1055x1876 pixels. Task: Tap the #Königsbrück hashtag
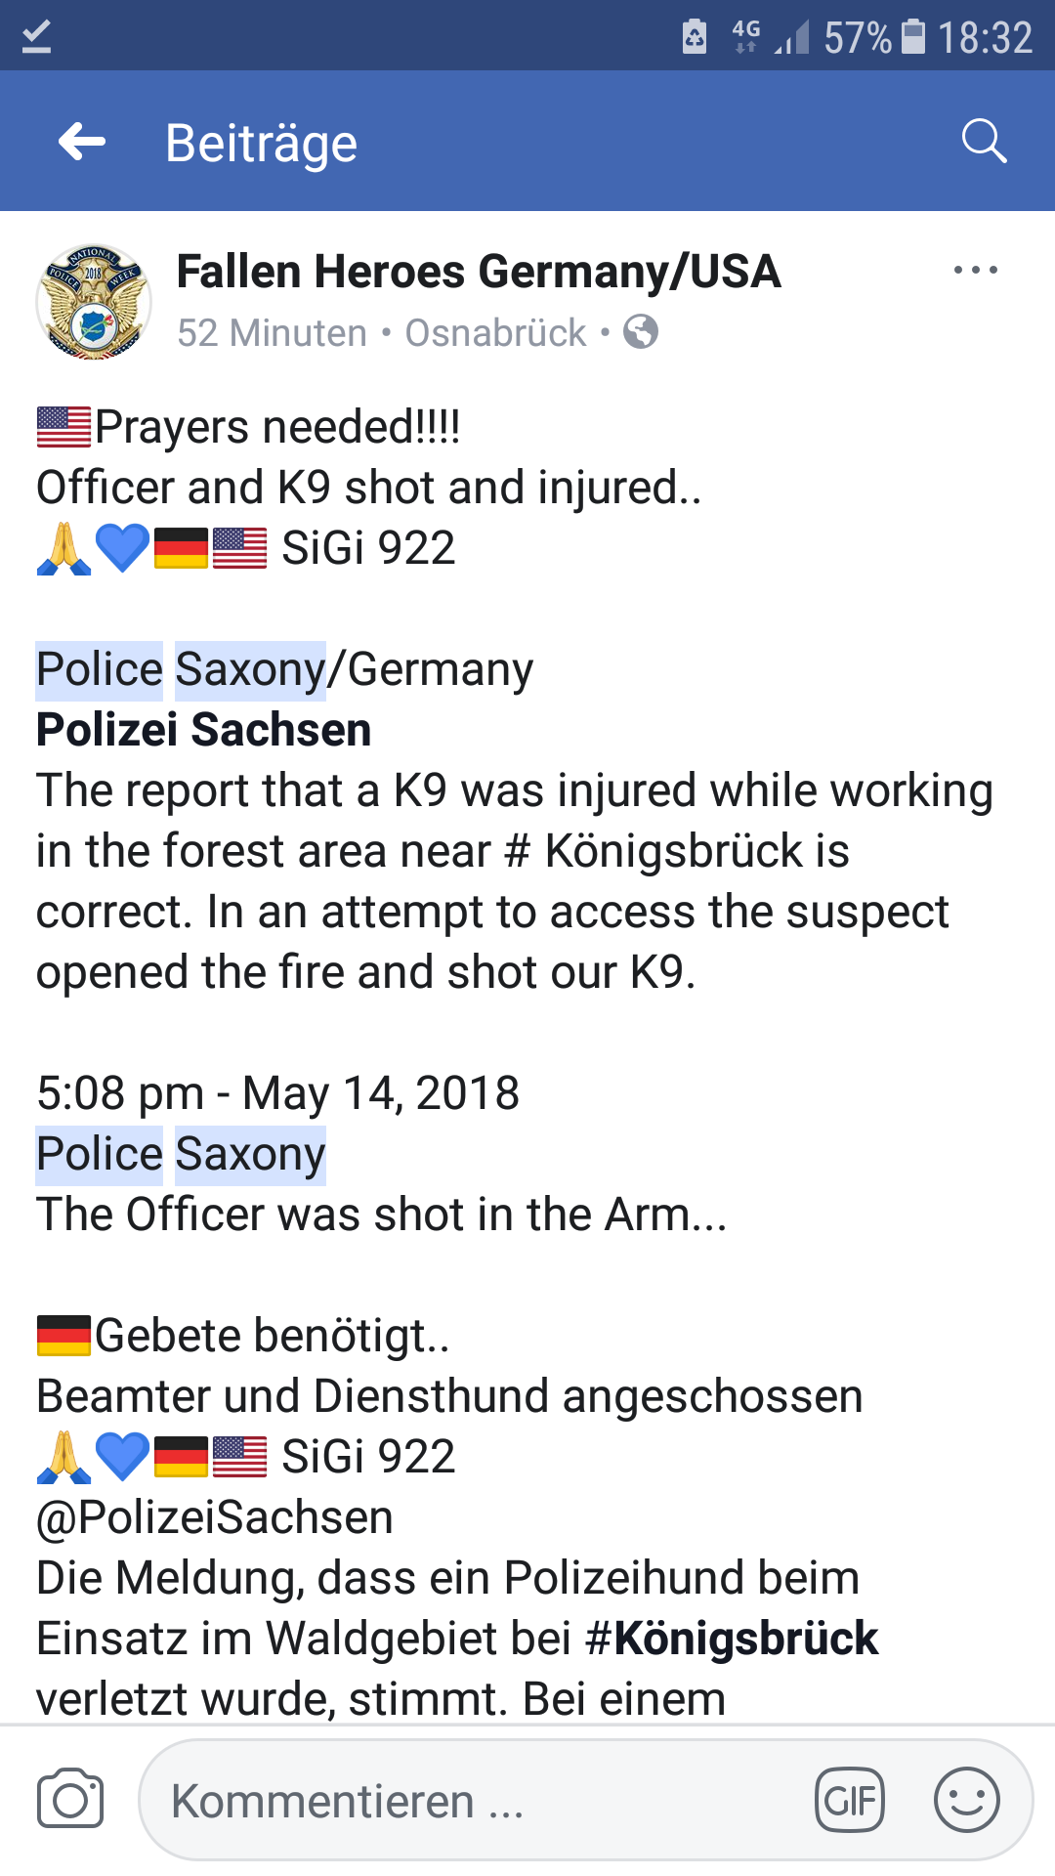point(732,1639)
